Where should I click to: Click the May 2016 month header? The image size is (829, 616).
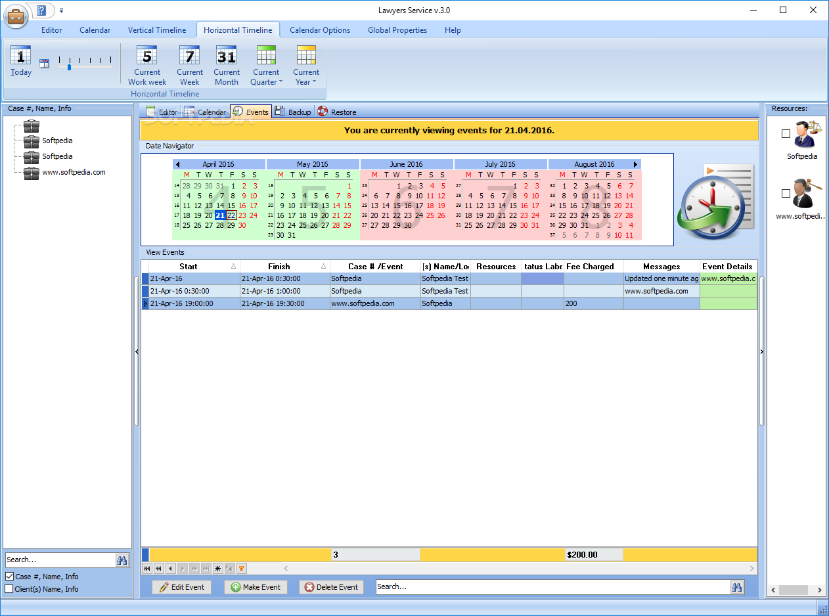pos(313,164)
